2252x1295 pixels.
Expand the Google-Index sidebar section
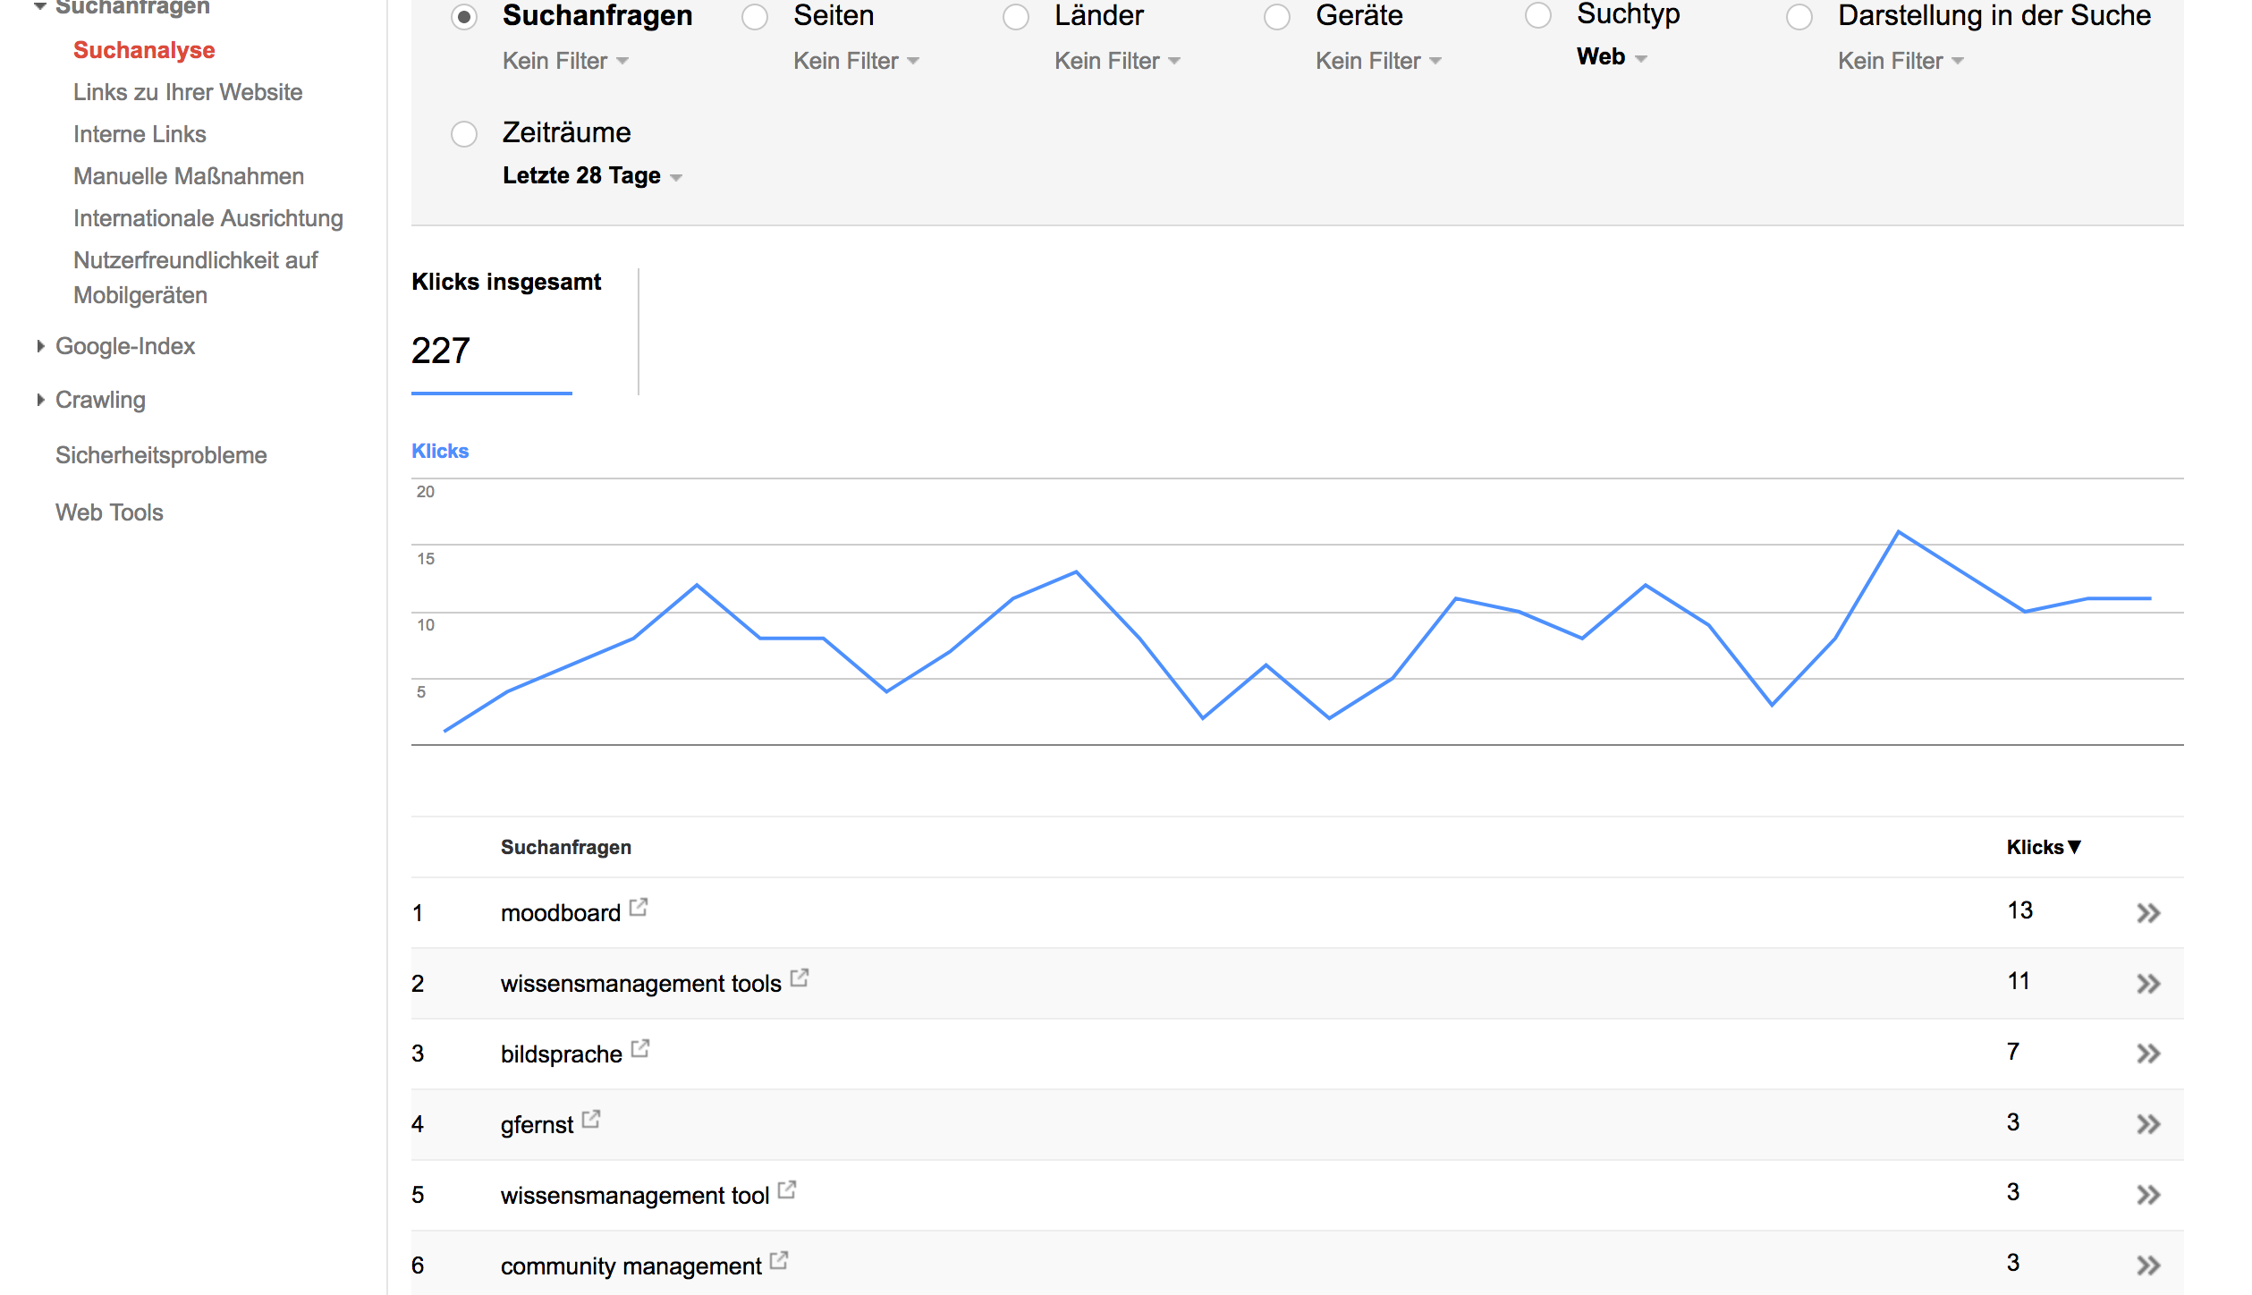pos(124,346)
